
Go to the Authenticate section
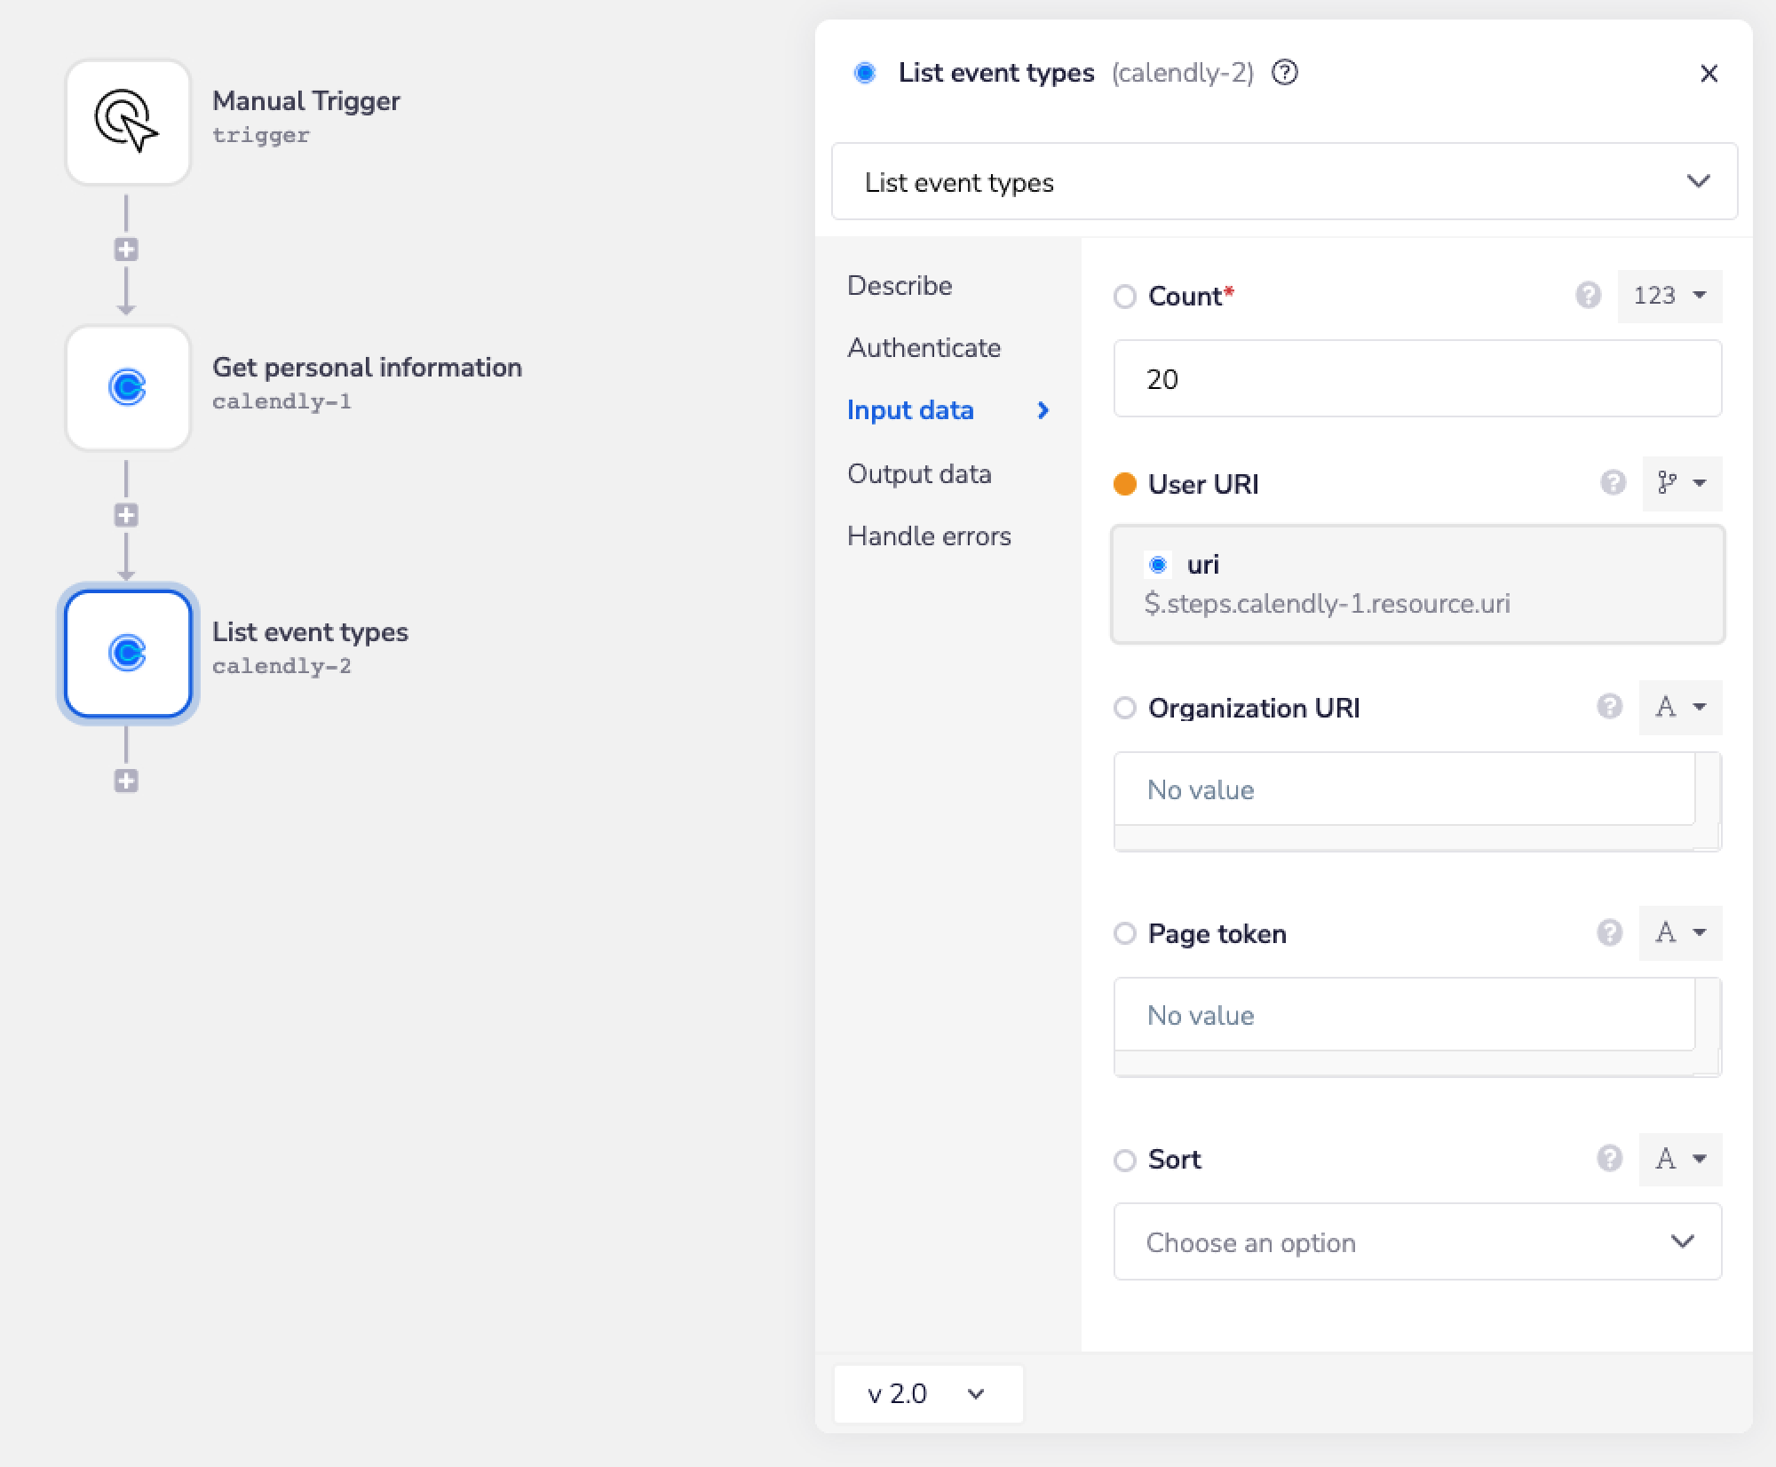click(924, 347)
